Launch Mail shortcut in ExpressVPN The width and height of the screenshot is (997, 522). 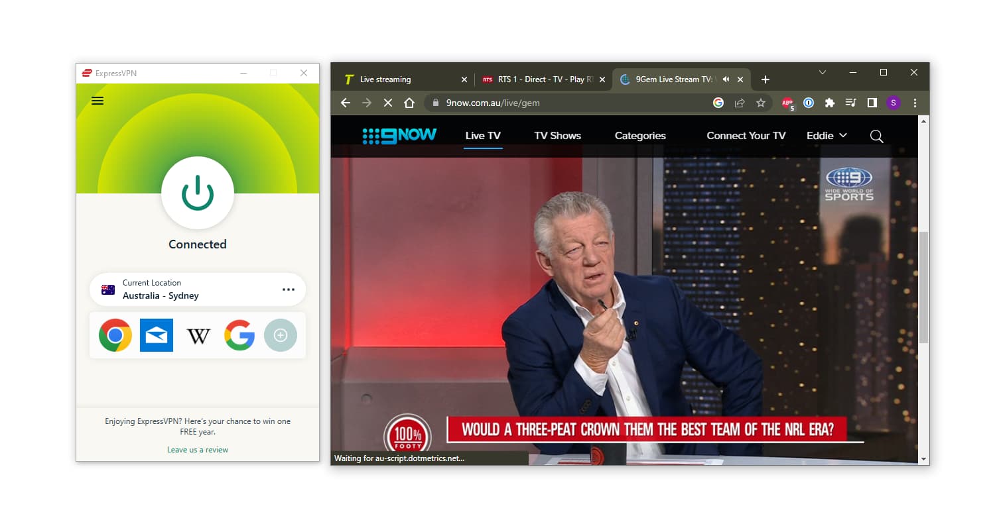pyautogui.click(x=157, y=335)
